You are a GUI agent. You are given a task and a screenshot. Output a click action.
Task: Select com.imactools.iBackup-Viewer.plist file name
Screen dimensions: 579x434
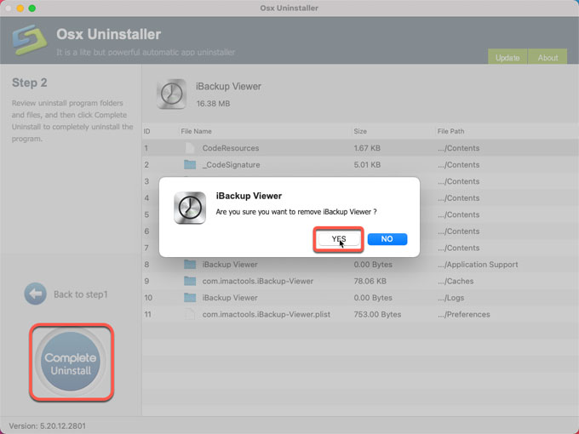click(x=267, y=314)
